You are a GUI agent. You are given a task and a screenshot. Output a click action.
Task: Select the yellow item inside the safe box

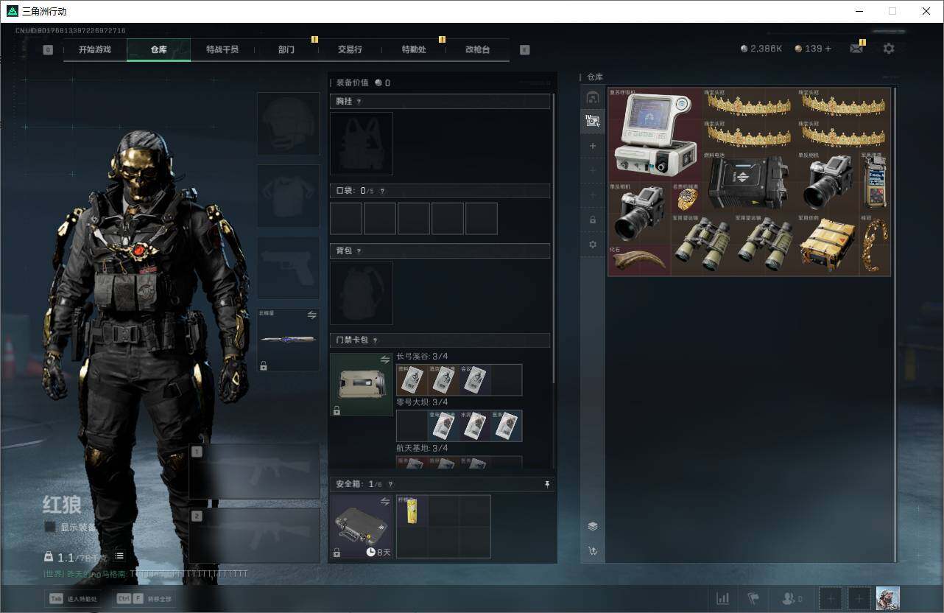412,511
